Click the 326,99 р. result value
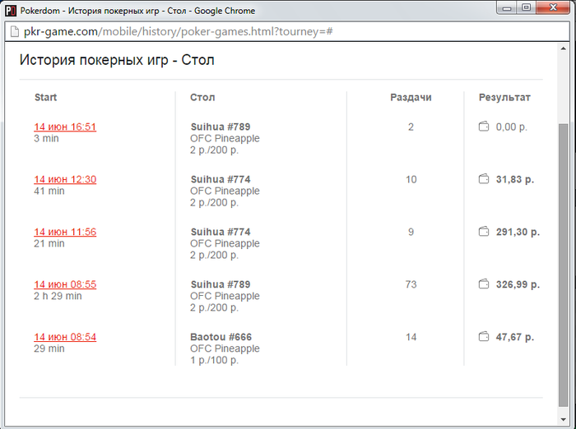Screen dimensions: 576x429 (518, 284)
